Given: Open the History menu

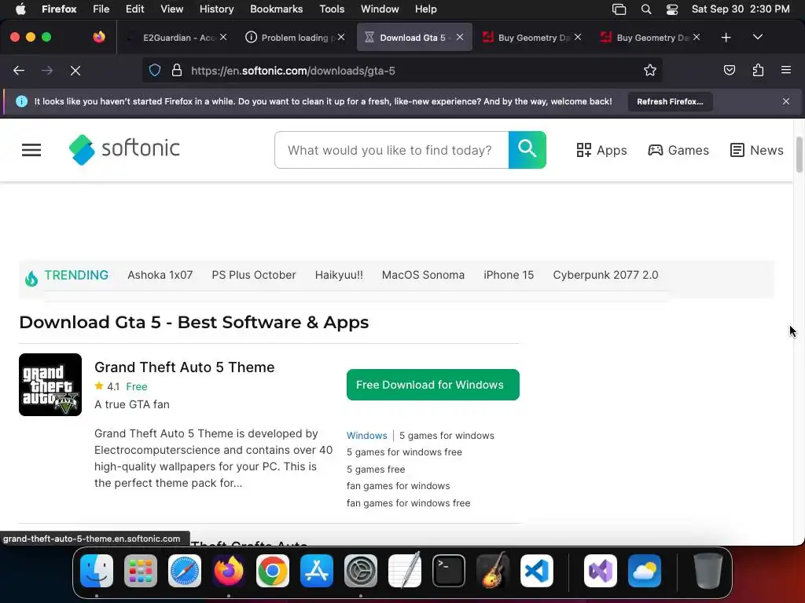Looking at the screenshot, I should [x=216, y=9].
